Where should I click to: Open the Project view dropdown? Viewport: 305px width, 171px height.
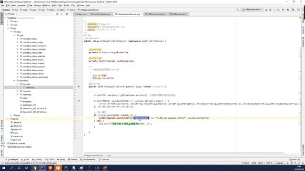[11, 14]
